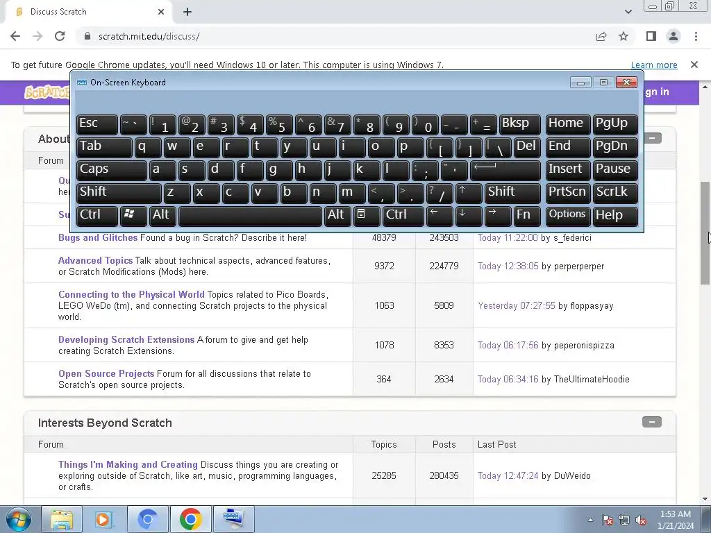The height and width of the screenshot is (533, 711).
Task: Open last post Today 12:38:05 link
Action: (x=508, y=266)
